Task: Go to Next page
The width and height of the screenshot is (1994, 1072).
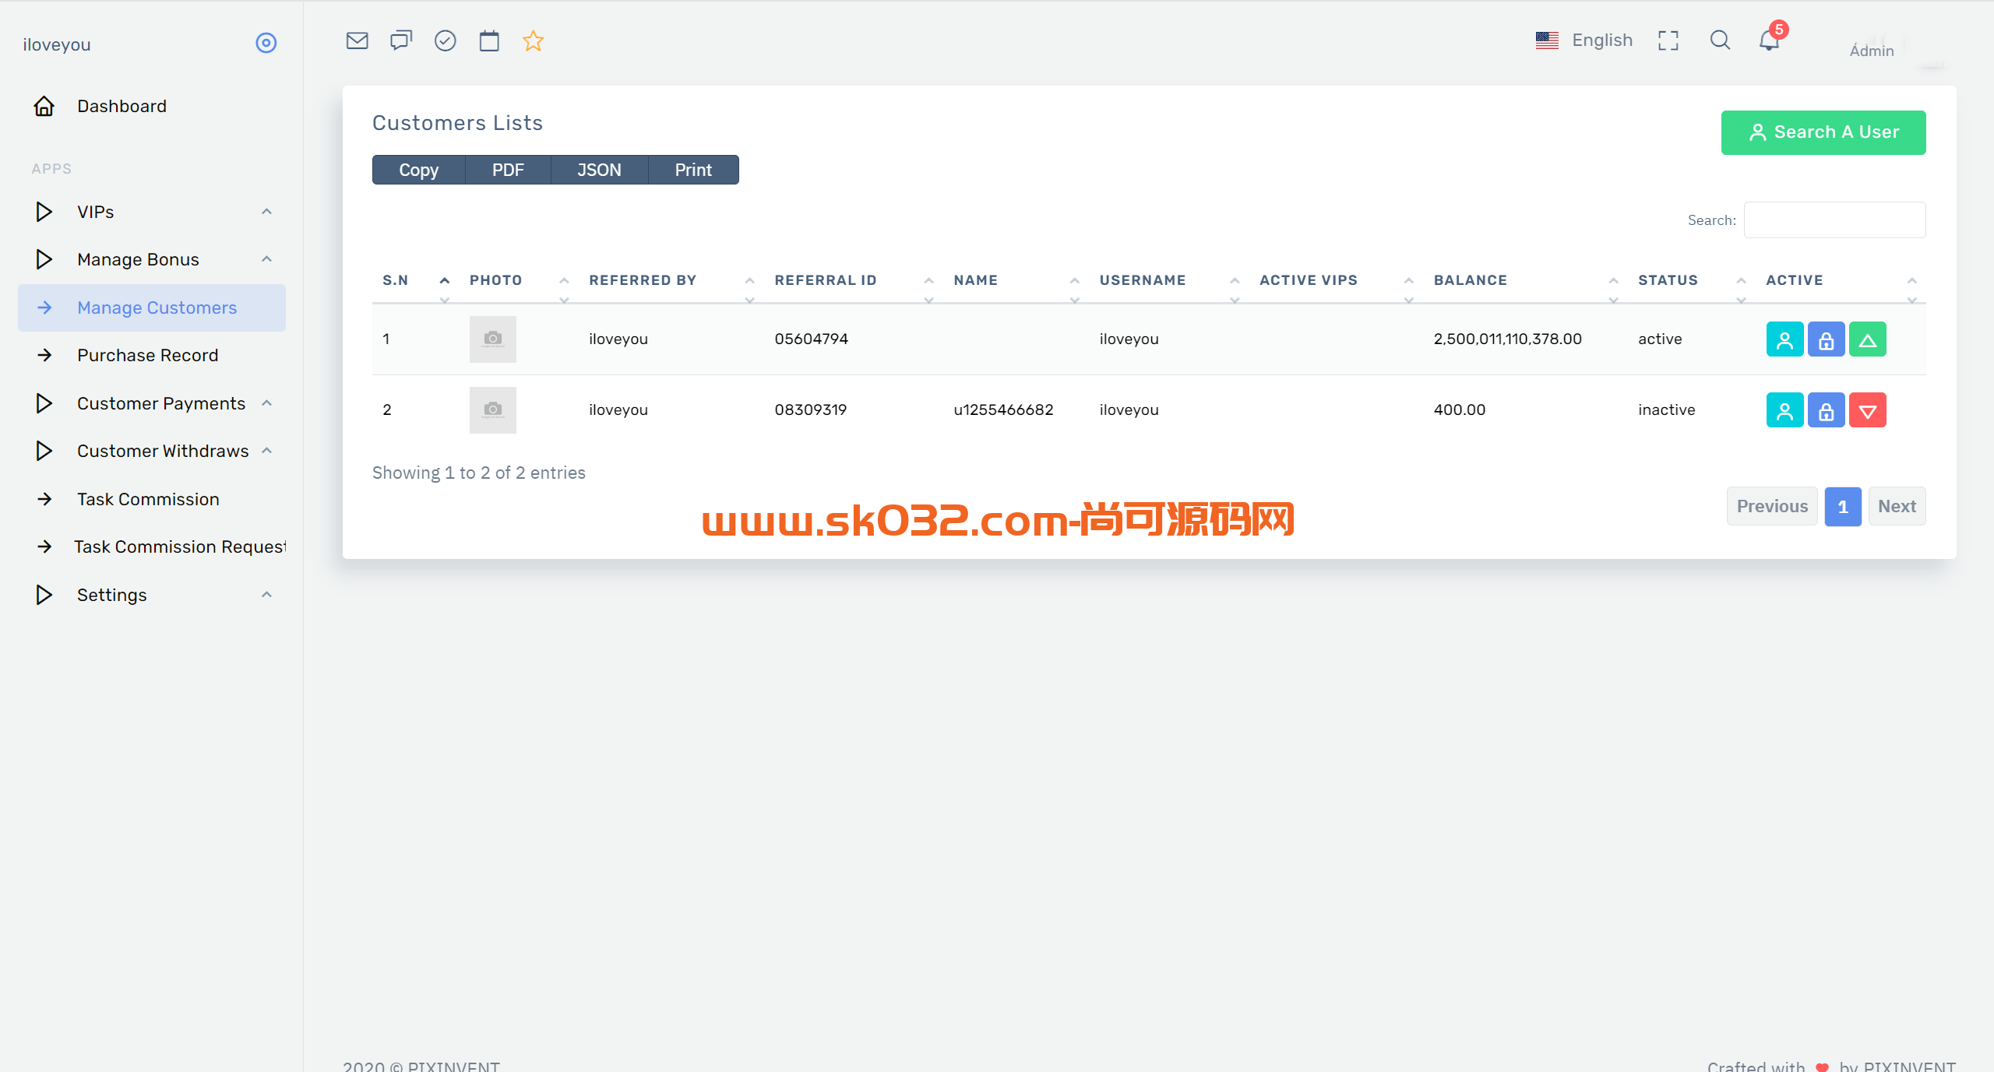Action: [1897, 507]
